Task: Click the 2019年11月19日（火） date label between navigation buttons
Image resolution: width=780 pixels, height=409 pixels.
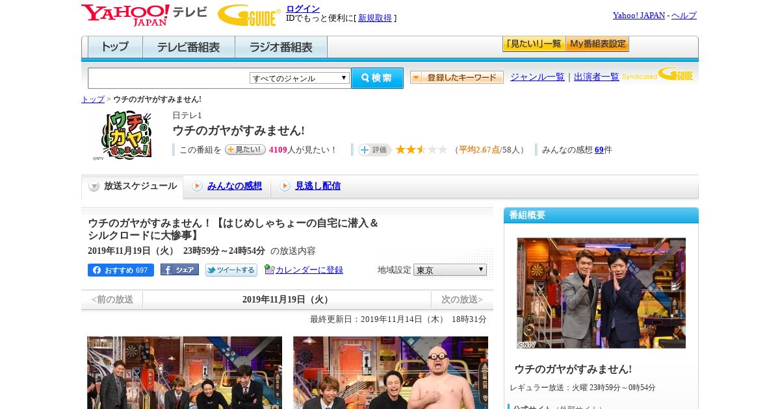Action: [x=287, y=299]
